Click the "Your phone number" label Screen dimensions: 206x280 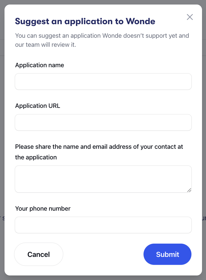click(43, 209)
